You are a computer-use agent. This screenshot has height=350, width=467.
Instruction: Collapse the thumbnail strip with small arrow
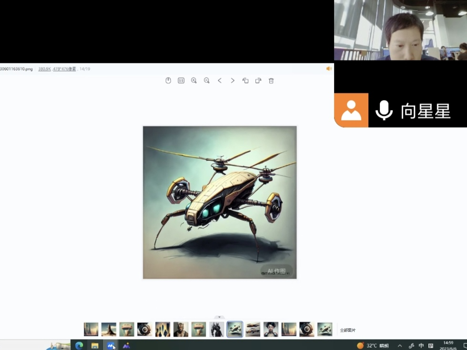coord(219,317)
